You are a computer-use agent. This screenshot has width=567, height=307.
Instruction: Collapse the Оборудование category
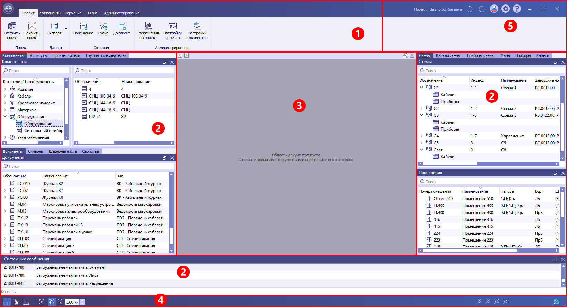pos(5,116)
